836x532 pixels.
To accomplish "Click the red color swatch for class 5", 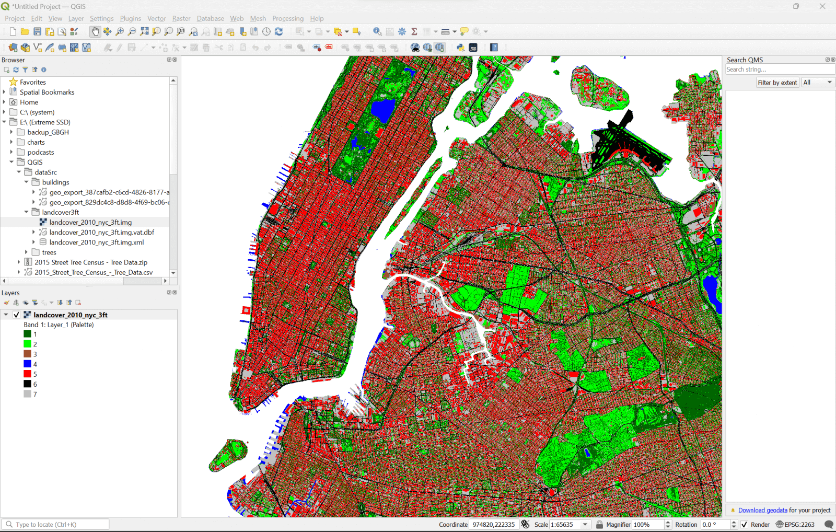I will point(27,374).
